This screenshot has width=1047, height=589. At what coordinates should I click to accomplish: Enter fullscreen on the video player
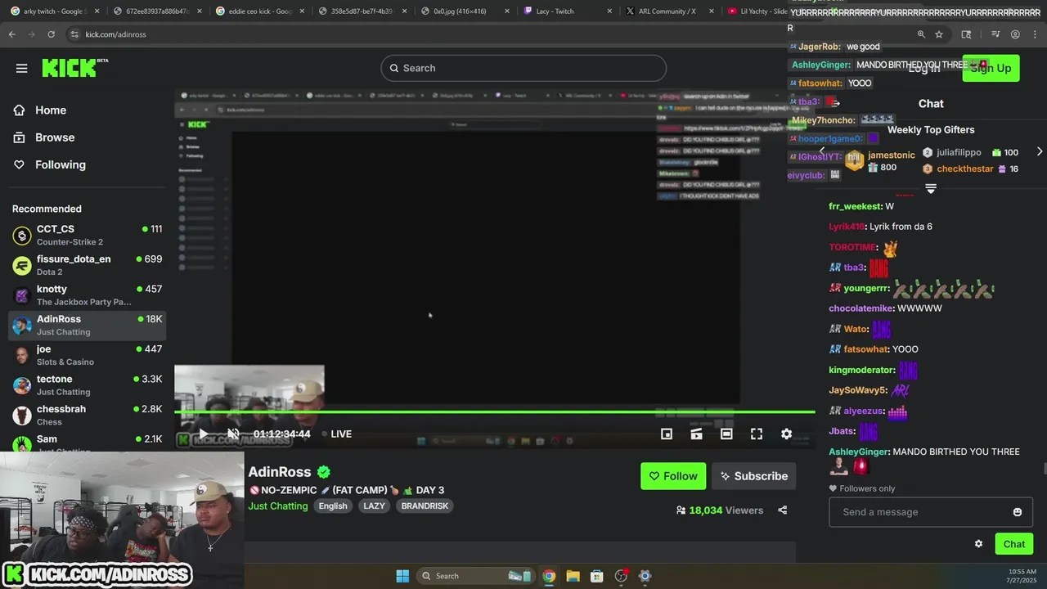(757, 434)
